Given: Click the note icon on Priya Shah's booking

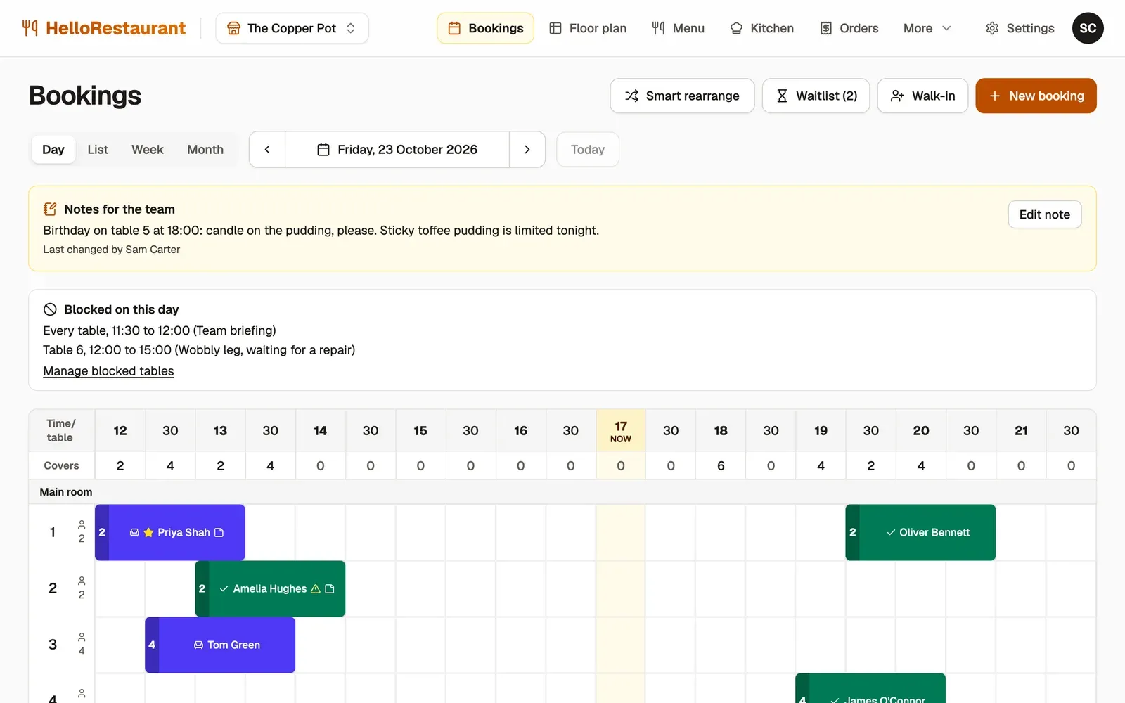Looking at the screenshot, I should pyautogui.click(x=219, y=533).
